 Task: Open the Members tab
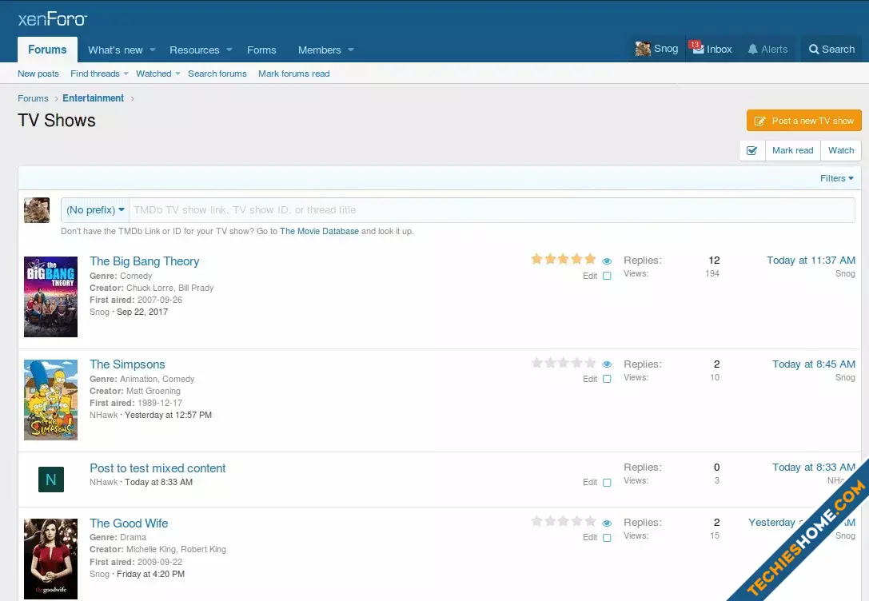(x=319, y=50)
